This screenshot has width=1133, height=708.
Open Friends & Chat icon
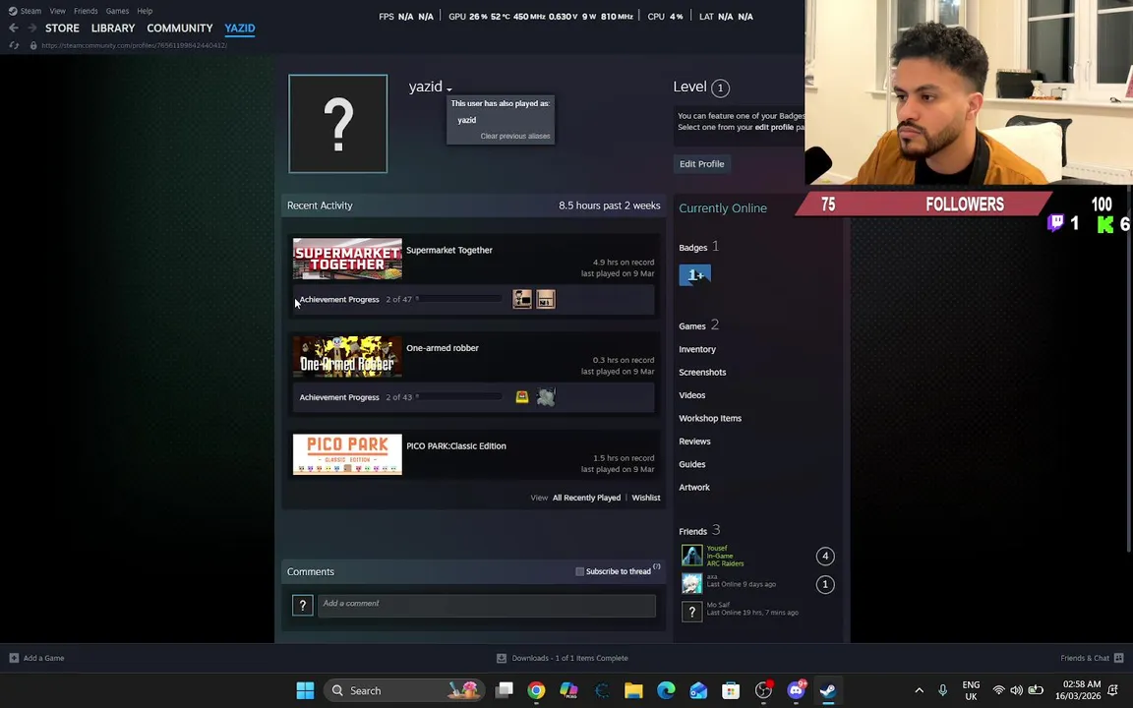pyautogui.click(x=1118, y=658)
